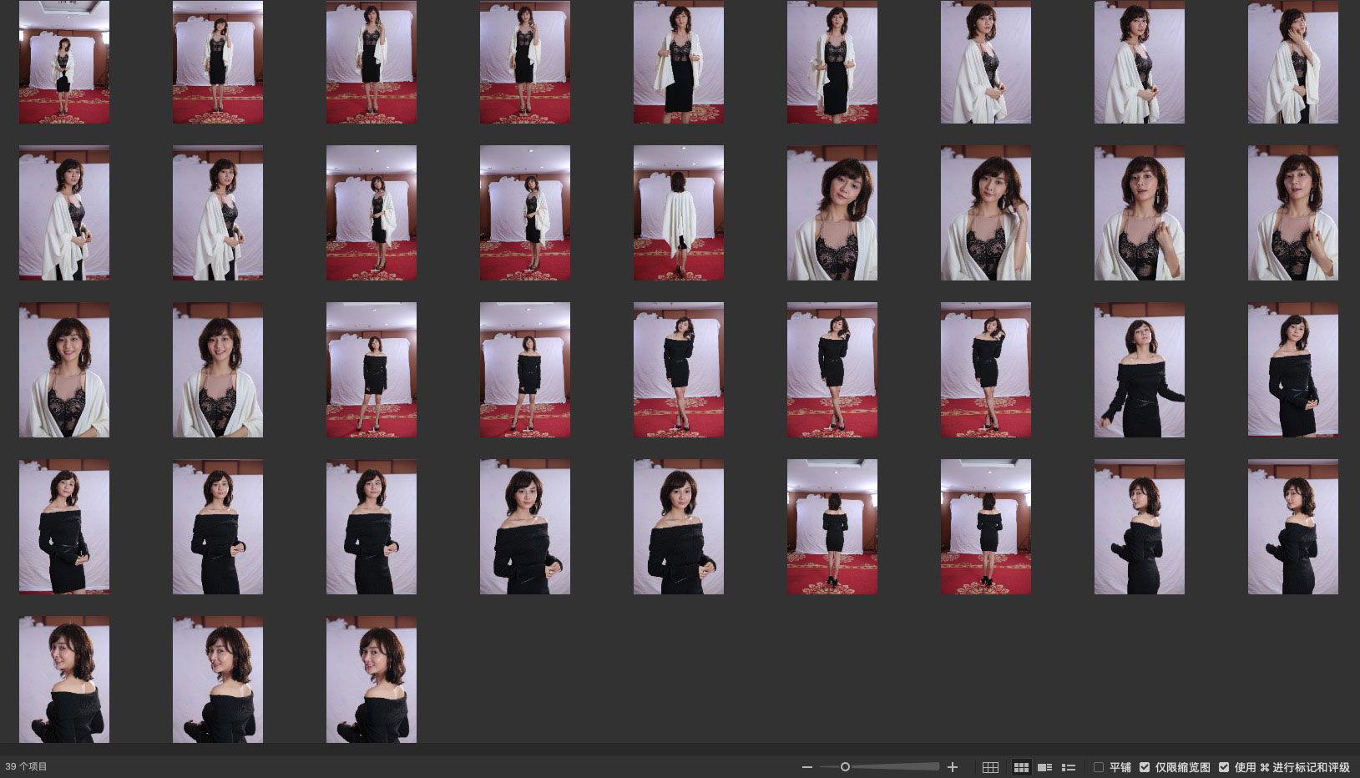Select the first thumbnail in the bottom row
Image resolution: width=1360 pixels, height=778 pixels.
(64, 679)
